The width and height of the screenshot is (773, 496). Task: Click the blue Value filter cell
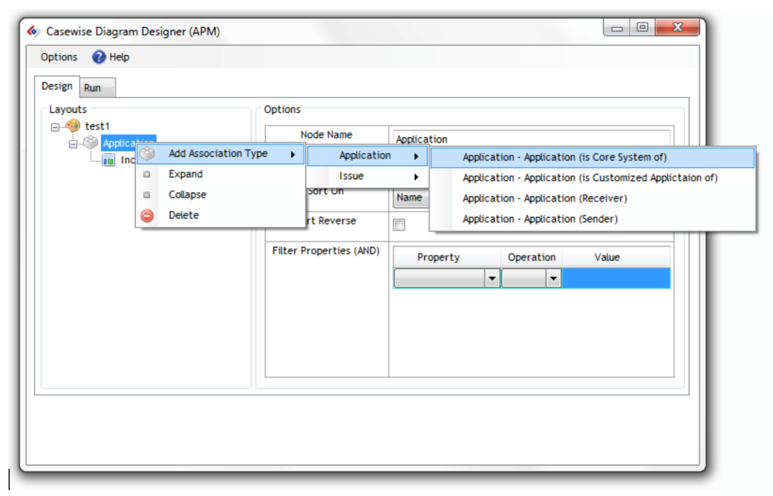click(x=615, y=278)
